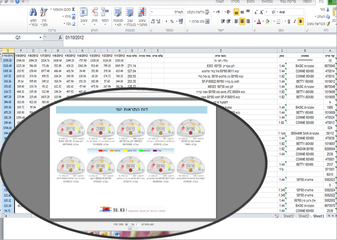The width and height of the screenshot is (337, 240).
Task: Apply the red font color A
Action: (259, 22)
